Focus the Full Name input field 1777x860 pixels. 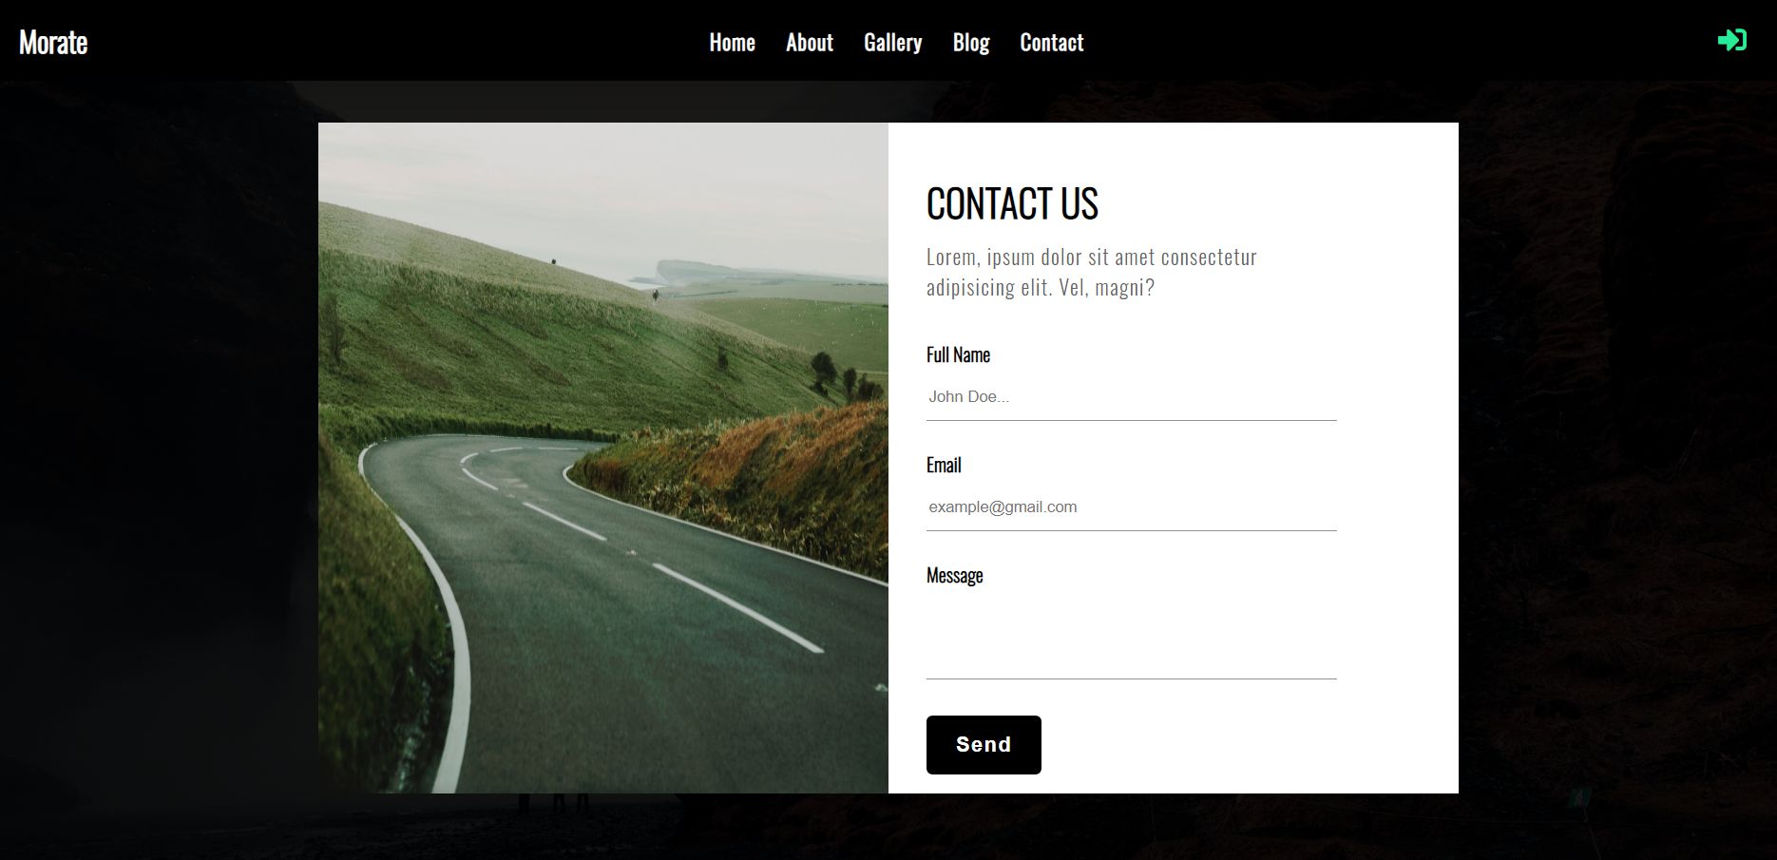tap(1131, 397)
